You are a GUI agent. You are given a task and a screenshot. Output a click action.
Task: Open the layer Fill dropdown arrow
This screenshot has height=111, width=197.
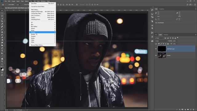coord(177,44)
